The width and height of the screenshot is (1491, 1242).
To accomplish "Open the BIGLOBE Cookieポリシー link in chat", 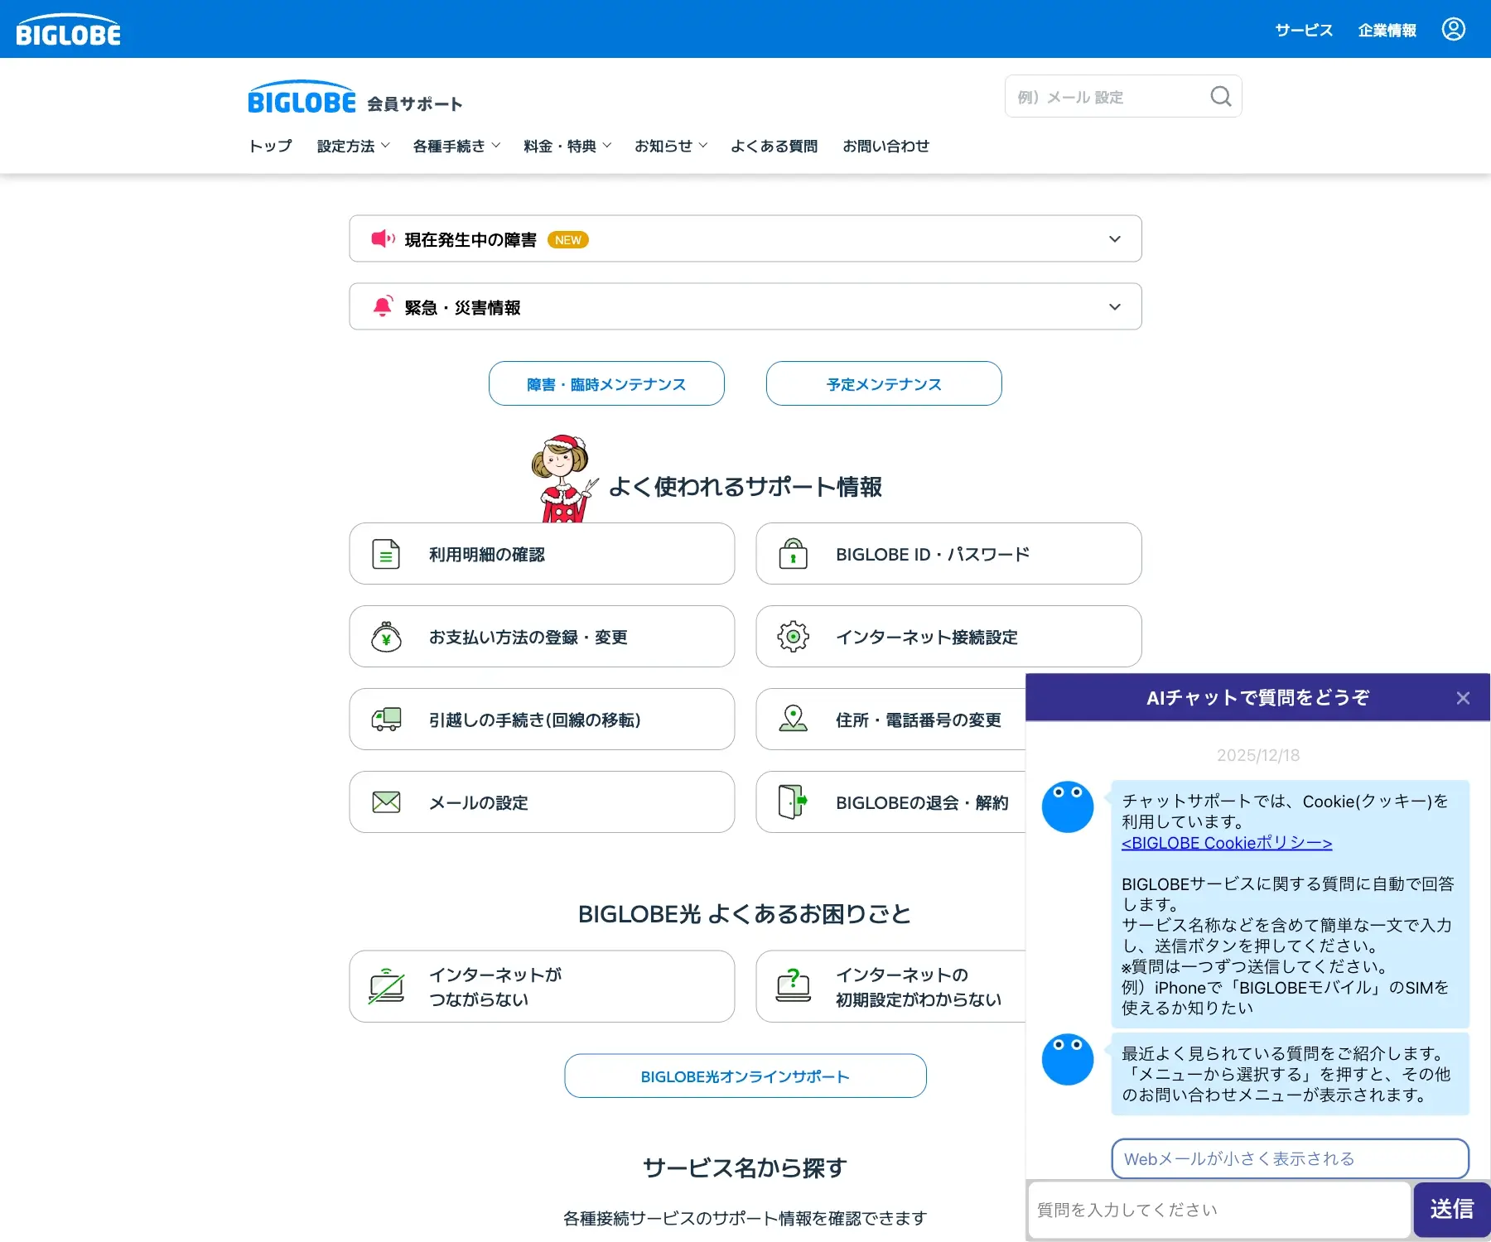I will click(1225, 843).
